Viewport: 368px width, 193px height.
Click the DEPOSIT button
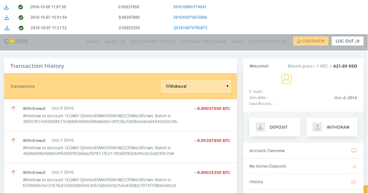pyautogui.click(x=275, y=127)
